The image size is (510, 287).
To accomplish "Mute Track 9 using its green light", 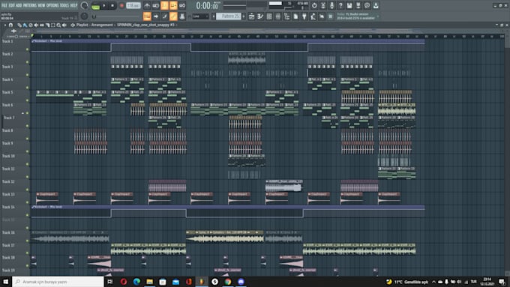I will 27,151.
